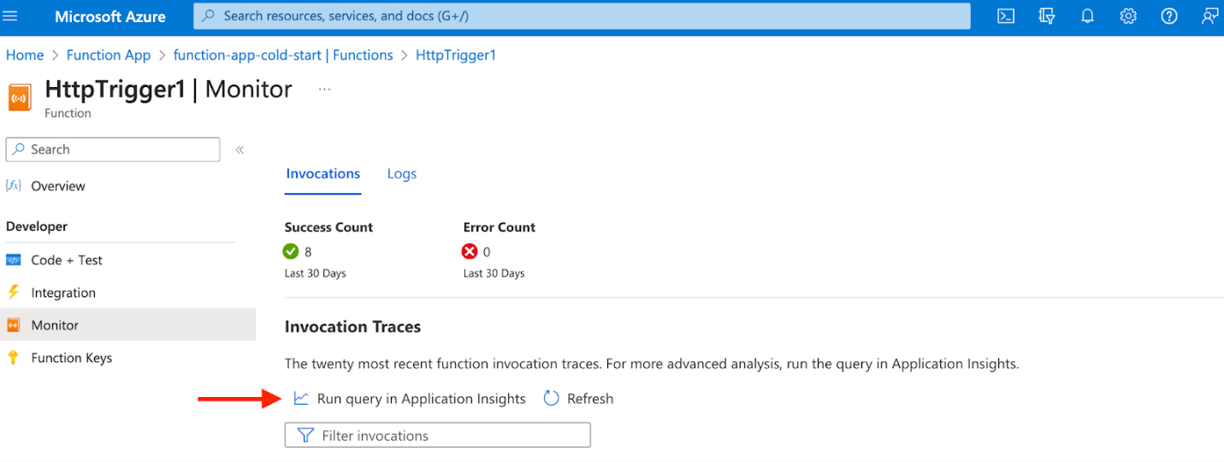This screenshot has height=462, width=1224.
Task: Open the feedback icon in top bar
Action: 1209,16
